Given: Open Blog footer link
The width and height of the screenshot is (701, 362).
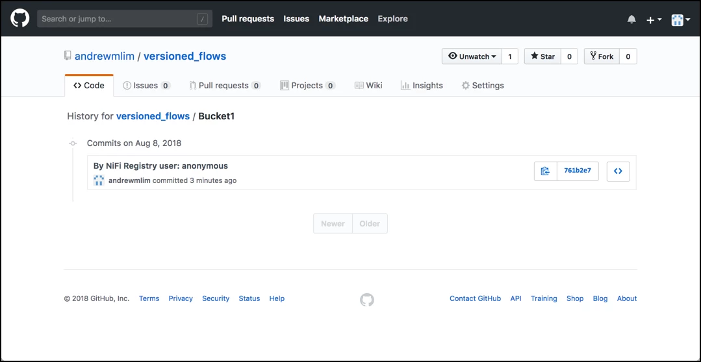Looking at the screenshot, I should pyautogui.click(x=600, y=298).
